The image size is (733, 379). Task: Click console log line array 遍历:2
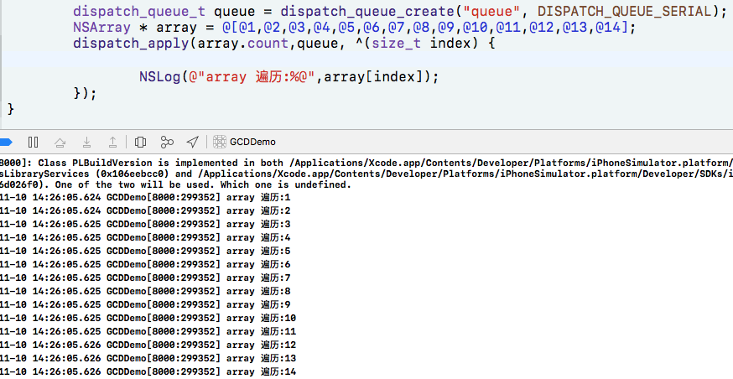click(145, 211)
